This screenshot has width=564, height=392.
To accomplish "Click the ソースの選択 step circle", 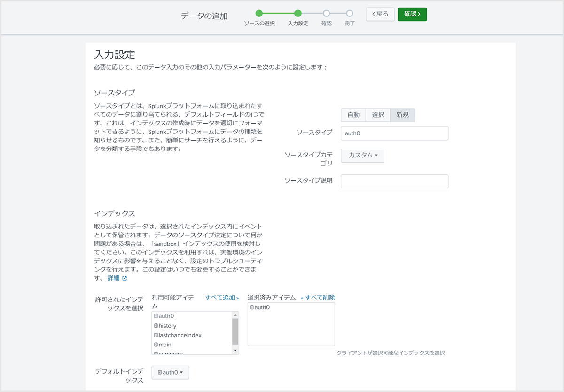I will pos(259,14).
